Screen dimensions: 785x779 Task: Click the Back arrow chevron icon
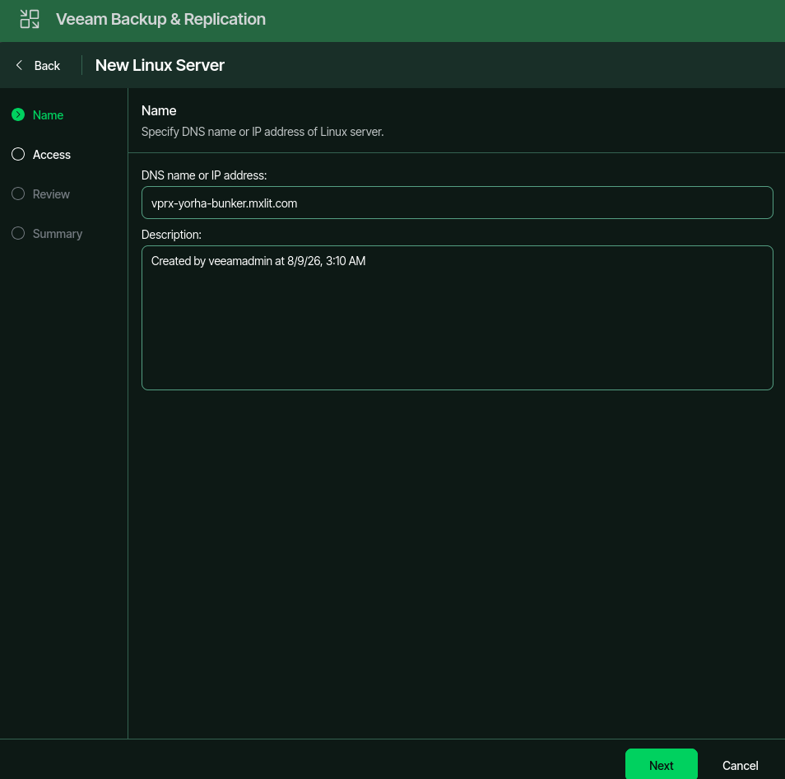pos(19,65)
